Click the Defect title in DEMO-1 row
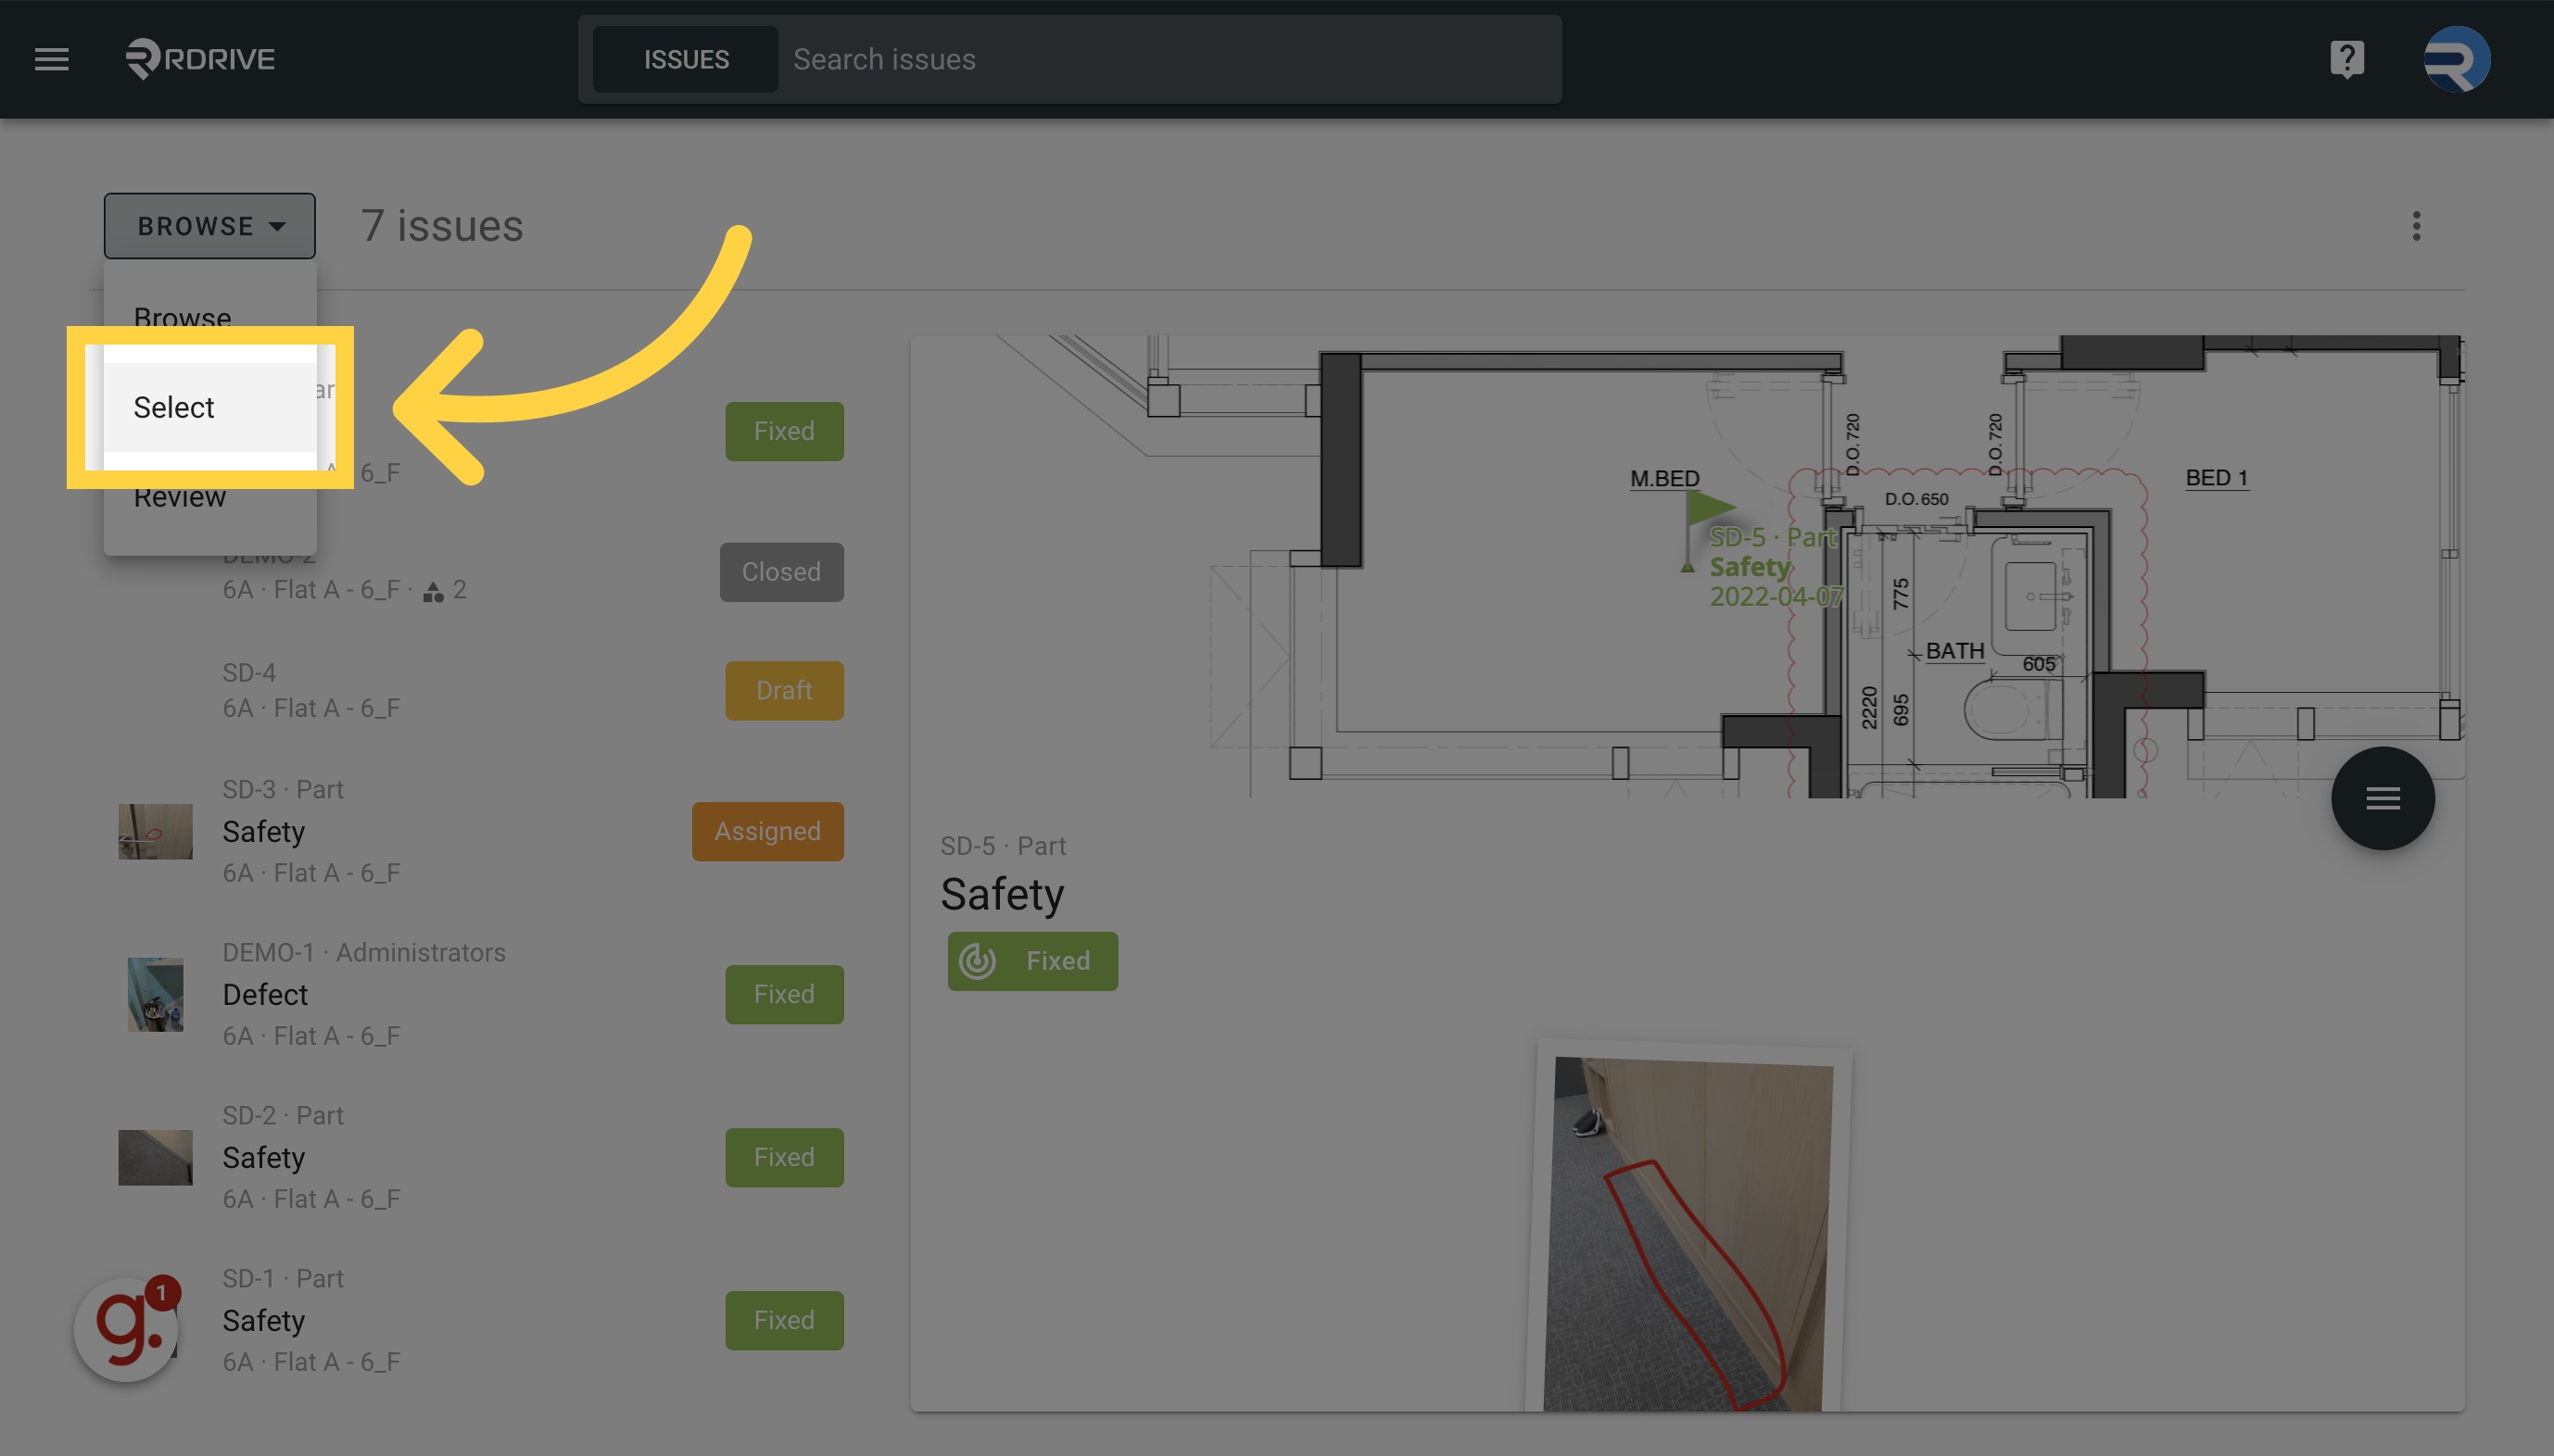Image resolution: width=2554 pixels, height=1456 pixels. (x=265, y=994)
